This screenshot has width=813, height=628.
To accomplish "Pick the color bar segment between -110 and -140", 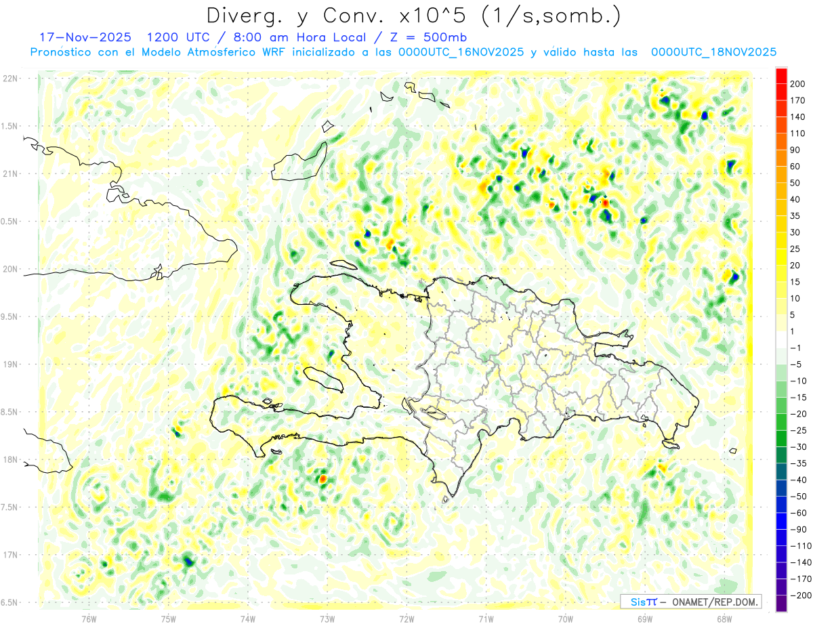I will (782, 555).
